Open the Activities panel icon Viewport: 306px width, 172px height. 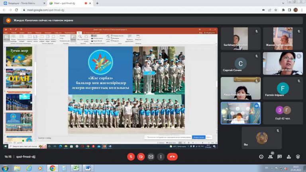(288, 157)
